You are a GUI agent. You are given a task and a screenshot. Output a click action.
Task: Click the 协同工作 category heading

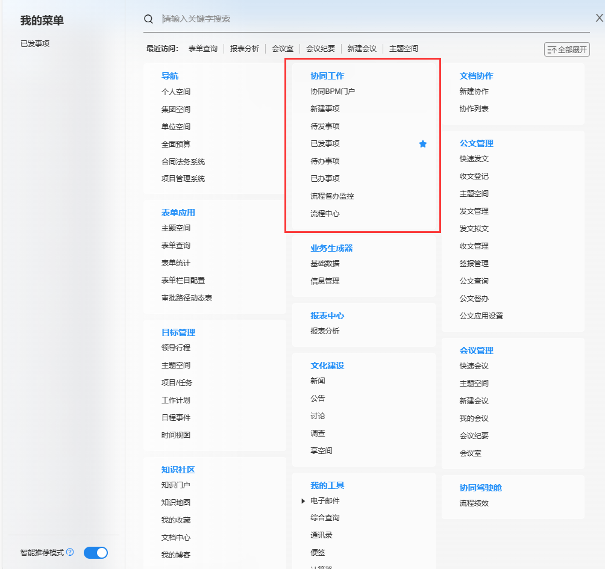pyautogui.click(x=327, y=76)
